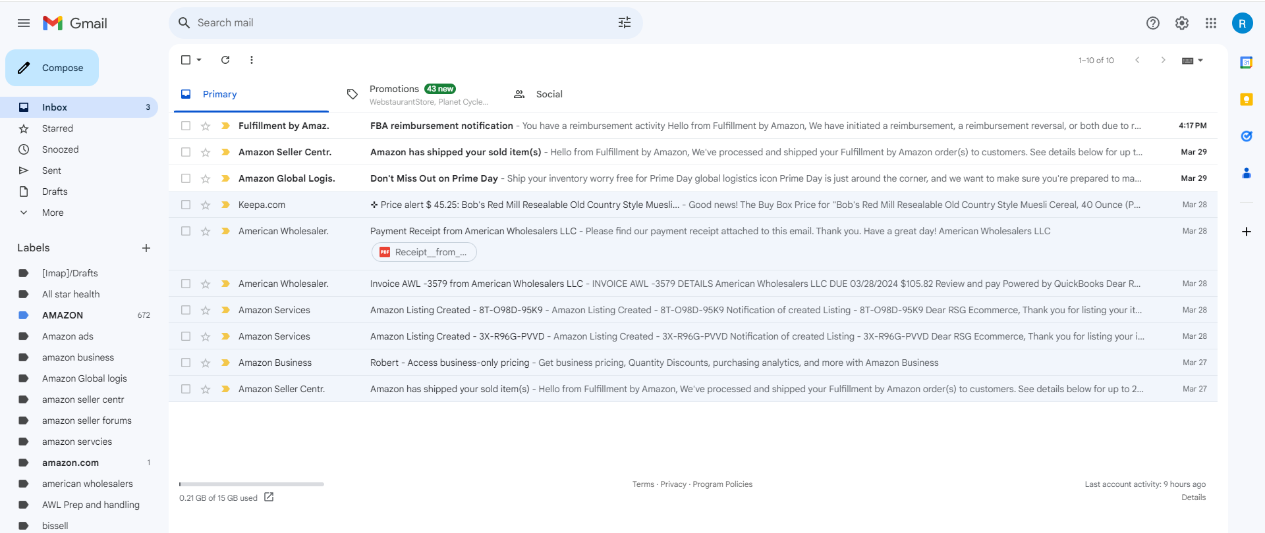Open the amazon seller forums label
The image size is (1265, 533).
(x=79, y=420)
